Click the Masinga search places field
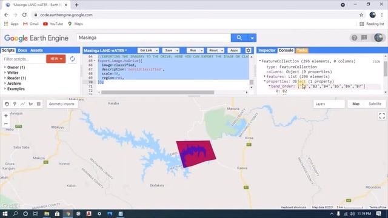Screen dimensions: 388x218 (153, 38)
